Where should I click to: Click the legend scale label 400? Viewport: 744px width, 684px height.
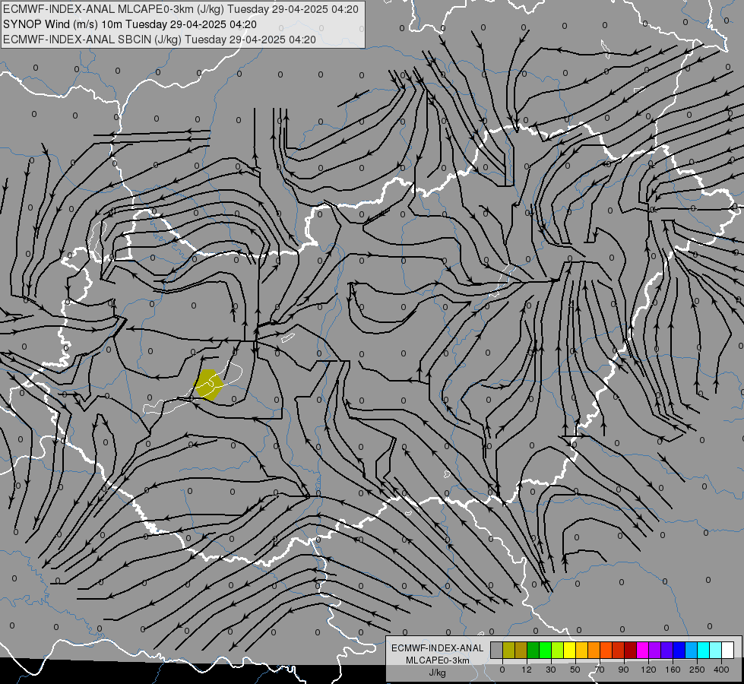coord(721,670)
